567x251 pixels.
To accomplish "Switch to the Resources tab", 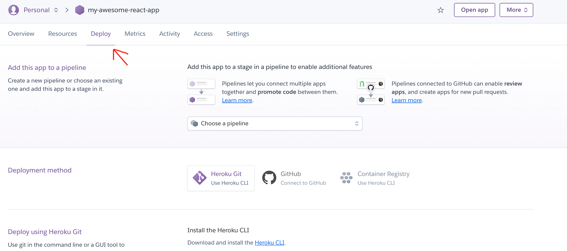I will coord(62,34).
